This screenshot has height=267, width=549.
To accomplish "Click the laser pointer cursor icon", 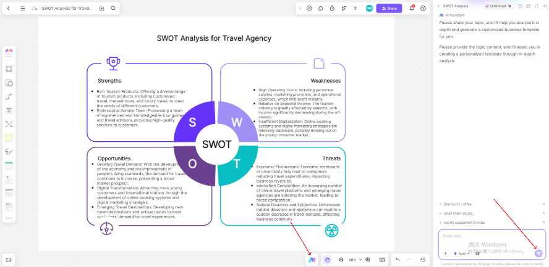I will click(x=344, y=9).
